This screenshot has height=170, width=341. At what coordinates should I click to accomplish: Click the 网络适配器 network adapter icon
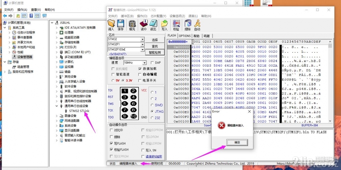point(62,121)
